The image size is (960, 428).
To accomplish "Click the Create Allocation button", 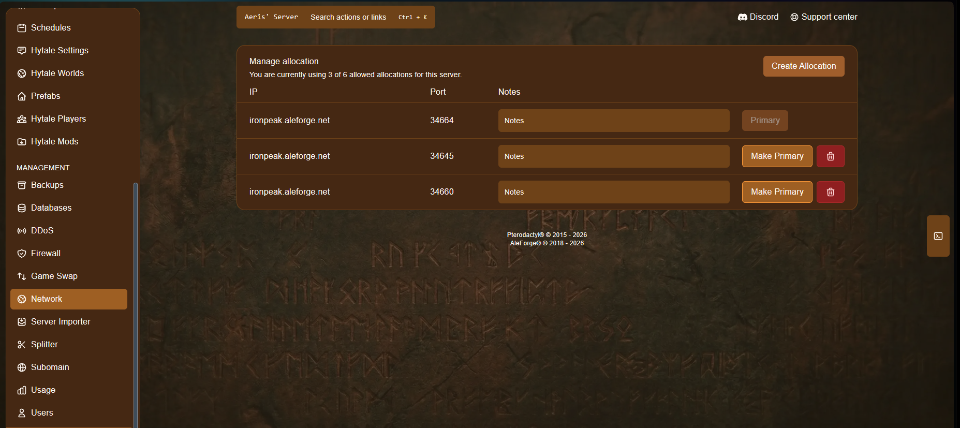I will pyautogui.click(x=804, y=66).
